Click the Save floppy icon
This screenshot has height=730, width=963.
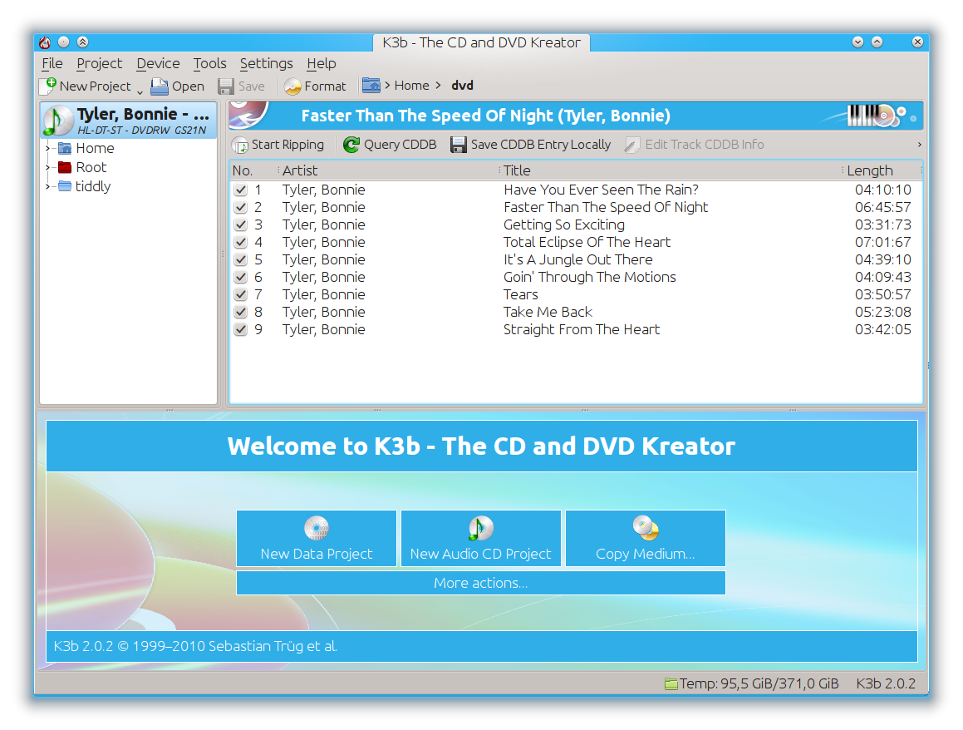(x=226, y=86)
